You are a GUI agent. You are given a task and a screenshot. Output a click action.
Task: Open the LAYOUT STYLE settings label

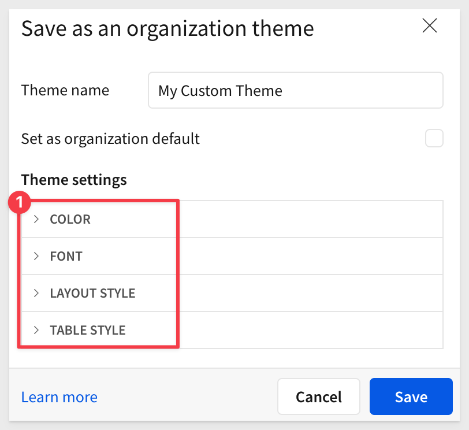[93, 293]
